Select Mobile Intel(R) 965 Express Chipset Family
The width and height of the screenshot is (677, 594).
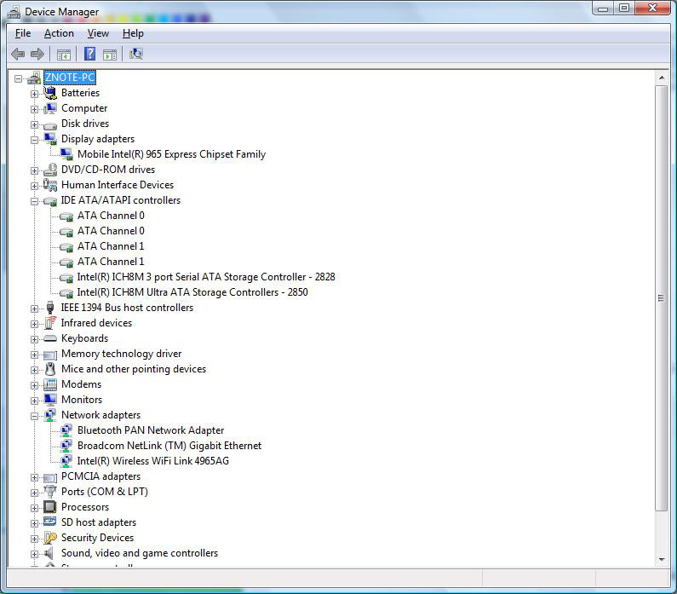pyautogui.click(x=171, y=154)
